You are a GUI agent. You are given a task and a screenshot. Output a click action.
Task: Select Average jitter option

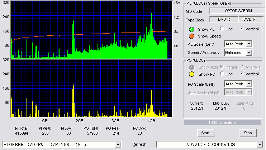pos(242,67)
